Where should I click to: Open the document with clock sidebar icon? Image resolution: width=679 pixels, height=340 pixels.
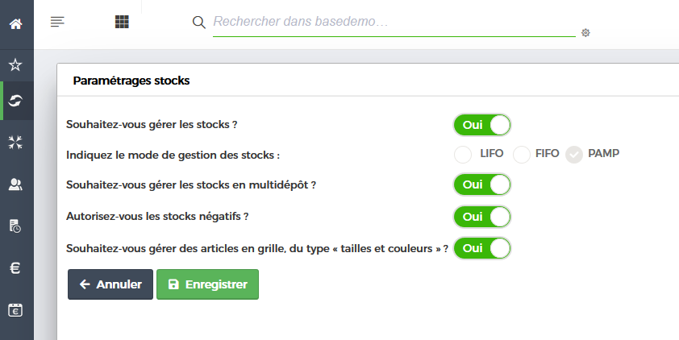pos(15,226)
